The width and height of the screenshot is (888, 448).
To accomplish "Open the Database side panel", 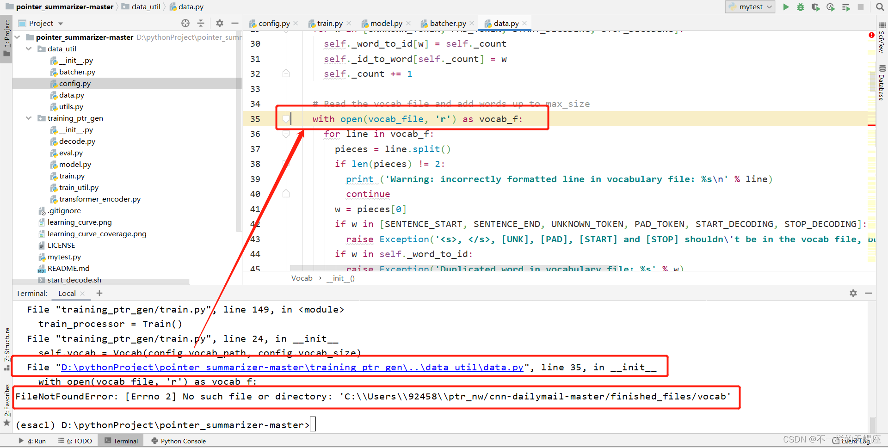I will click(882, 83).
